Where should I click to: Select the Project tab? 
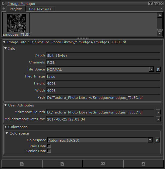tap(16, 9)
